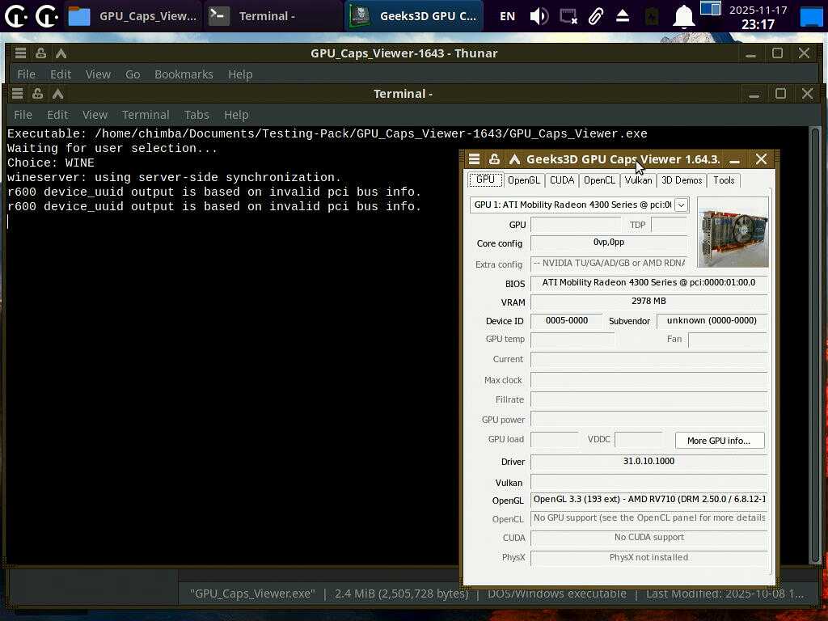Click the dark battery tray icon
The image size is (828, 621).
tap(653, 17)
